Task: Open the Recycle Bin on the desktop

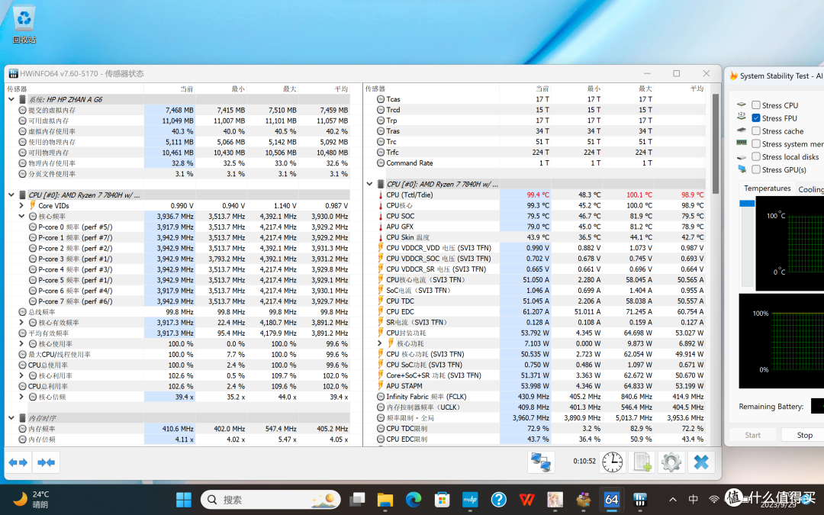Action: pyautogui.click(x=24, y=24)
